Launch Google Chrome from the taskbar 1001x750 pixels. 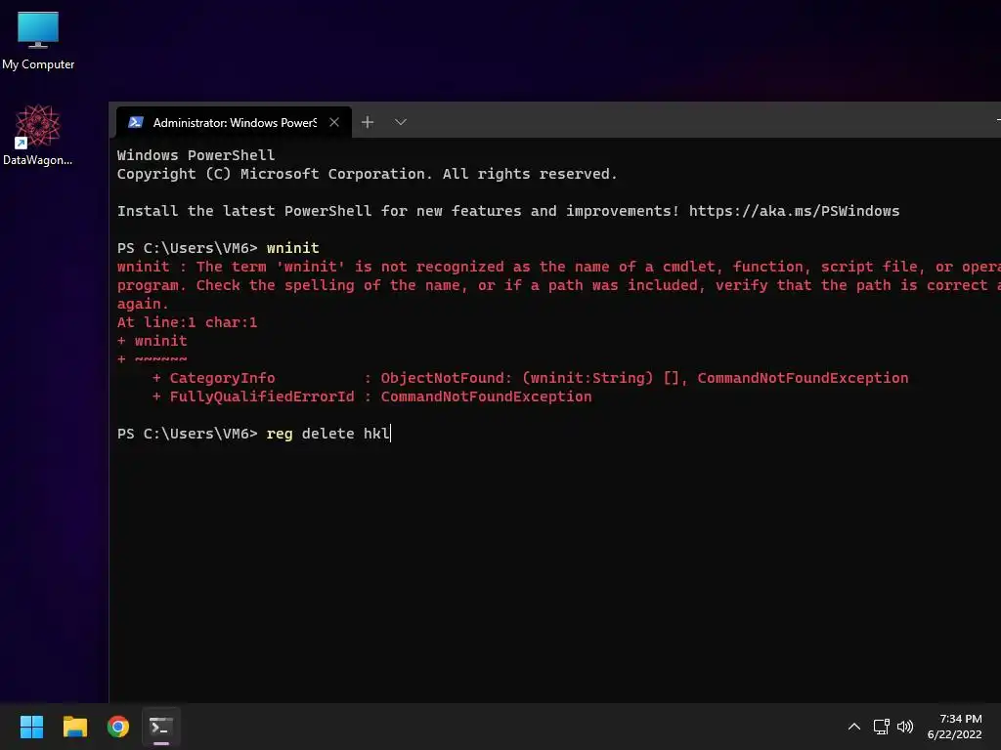pos(118,727)
